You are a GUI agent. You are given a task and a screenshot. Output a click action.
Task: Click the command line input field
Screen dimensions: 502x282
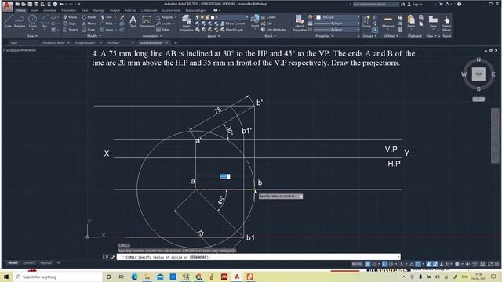(x=258, y=257)
